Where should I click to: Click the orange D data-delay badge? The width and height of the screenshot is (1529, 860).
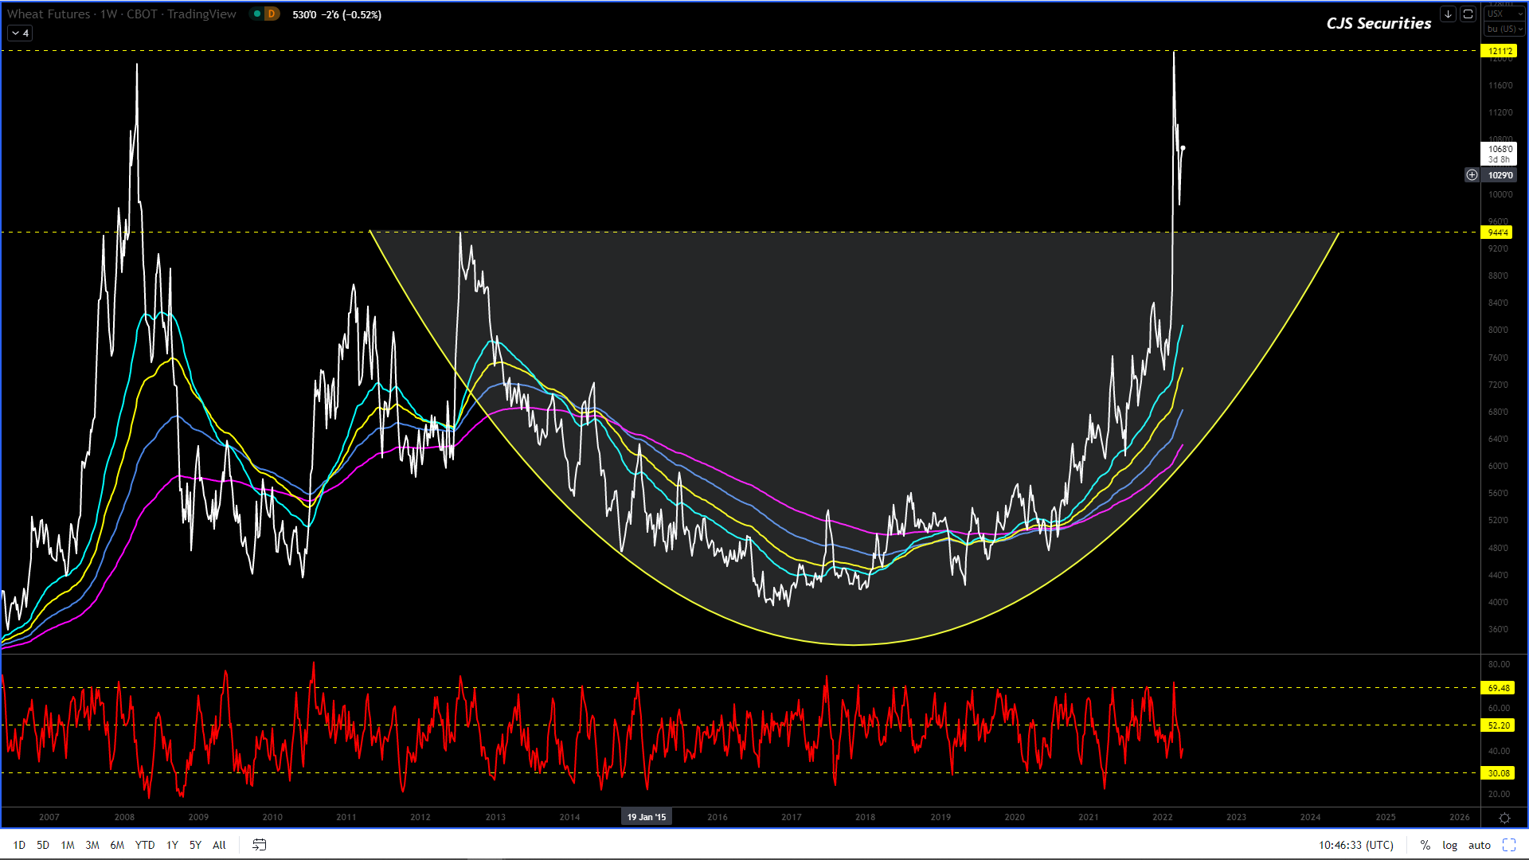272,14
